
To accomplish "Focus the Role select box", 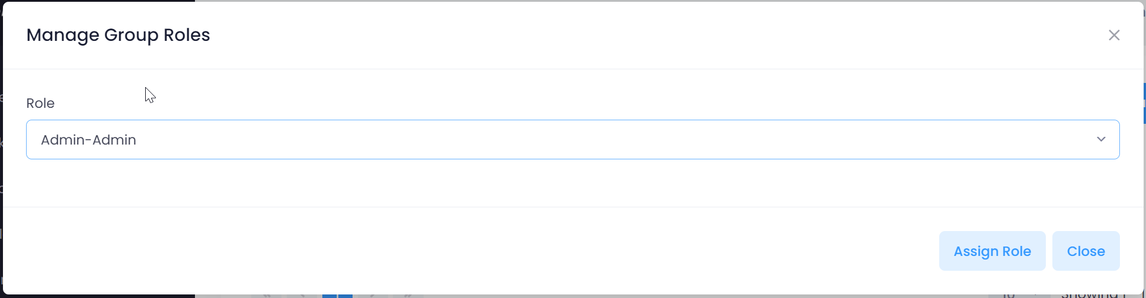I will (x=572, y=140).
